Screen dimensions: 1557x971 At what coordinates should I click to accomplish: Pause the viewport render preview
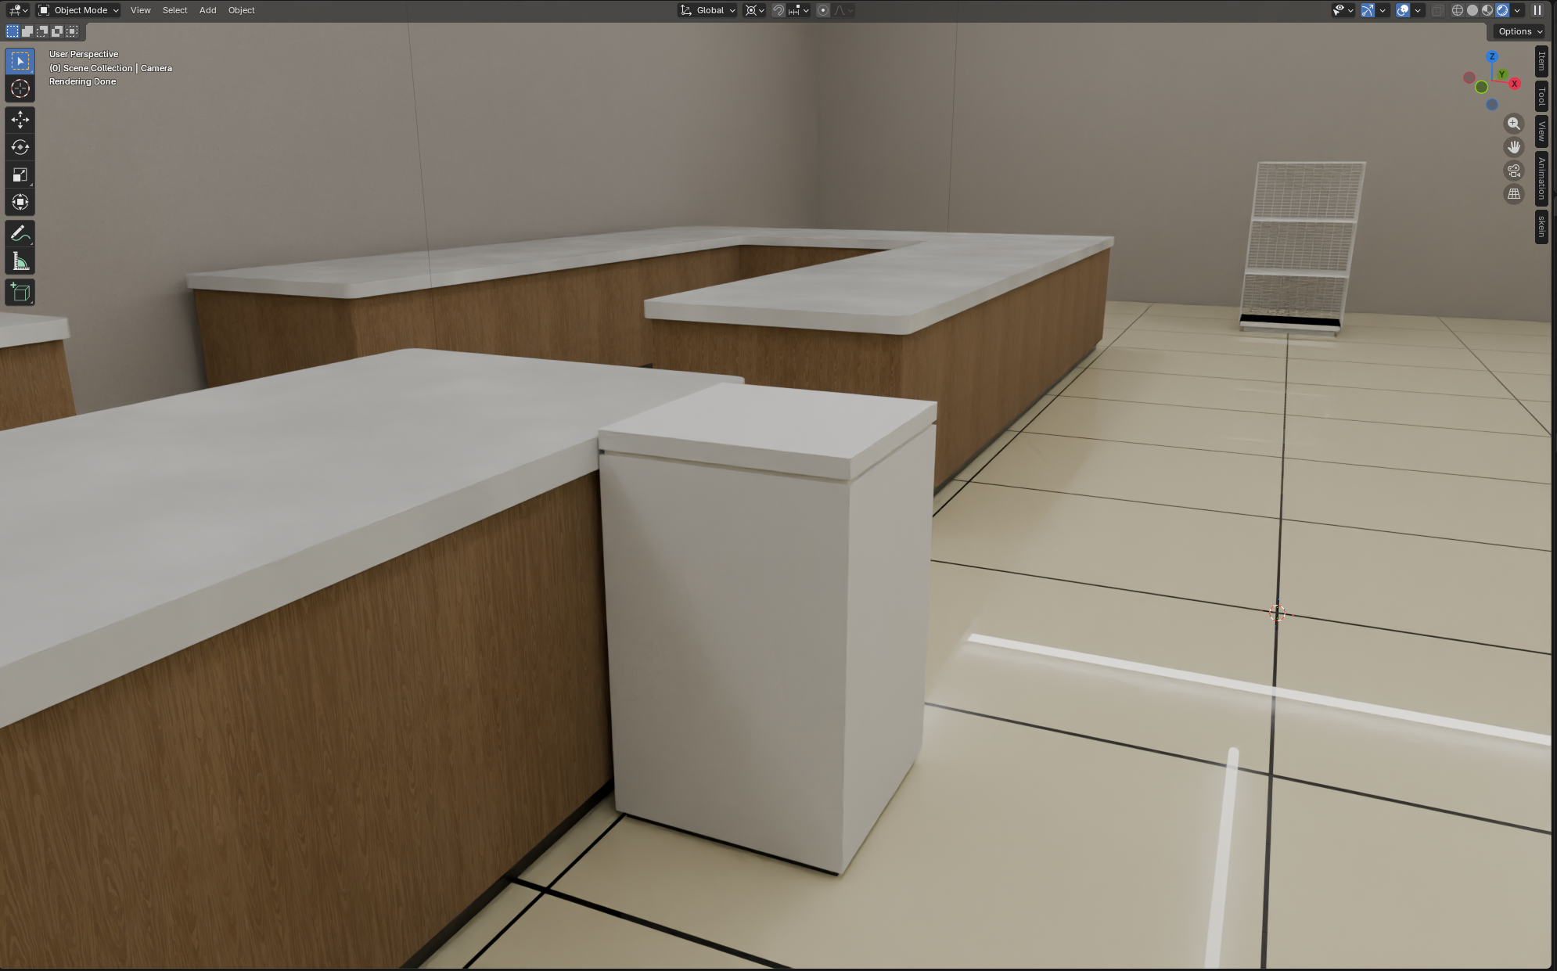click(x=1537, y=10)
